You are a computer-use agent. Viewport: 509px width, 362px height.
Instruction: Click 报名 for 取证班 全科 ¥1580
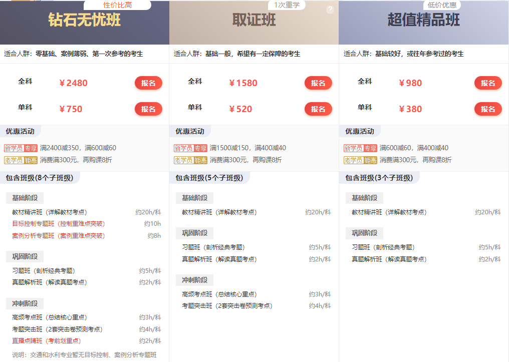coord(318,83)
